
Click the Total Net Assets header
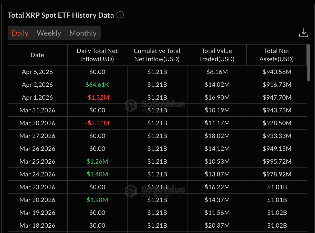(x=277, y=55)
